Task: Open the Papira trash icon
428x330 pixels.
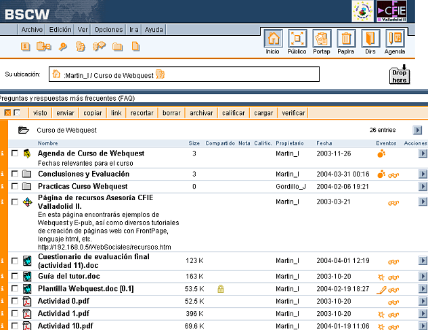Action: pos(346,41)
